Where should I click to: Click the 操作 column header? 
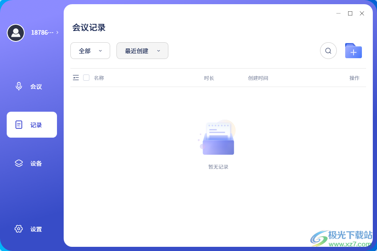(354, 78)
